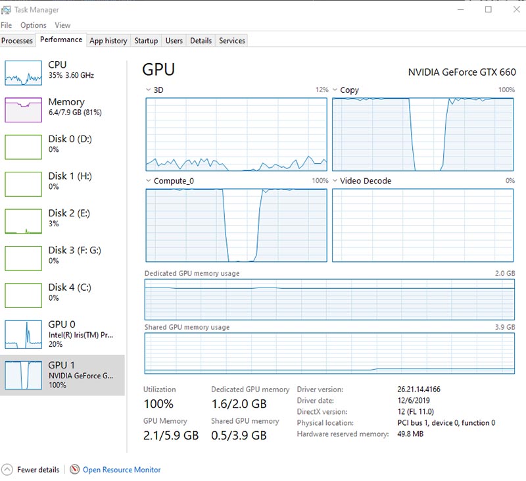Click the 3D engine usage graph
This screenshot has width=526, height=481.
[237, 135]
